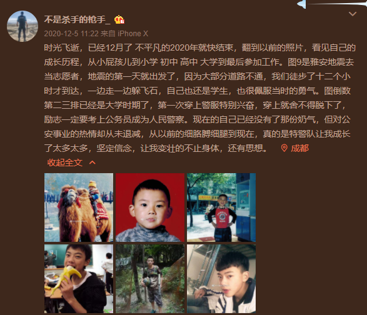This screenshot has height=315, width=367.
Task: Collapse the post with 收起全文
Action: click(65, 162)
